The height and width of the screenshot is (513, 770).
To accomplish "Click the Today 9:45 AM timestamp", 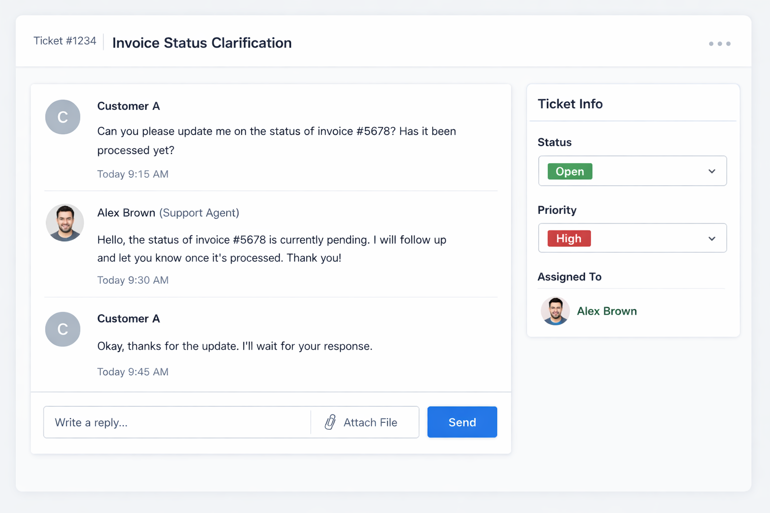I will coord(132,372).
